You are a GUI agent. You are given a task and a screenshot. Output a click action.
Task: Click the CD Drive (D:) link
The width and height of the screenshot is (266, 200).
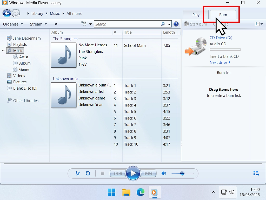point(221,37)
